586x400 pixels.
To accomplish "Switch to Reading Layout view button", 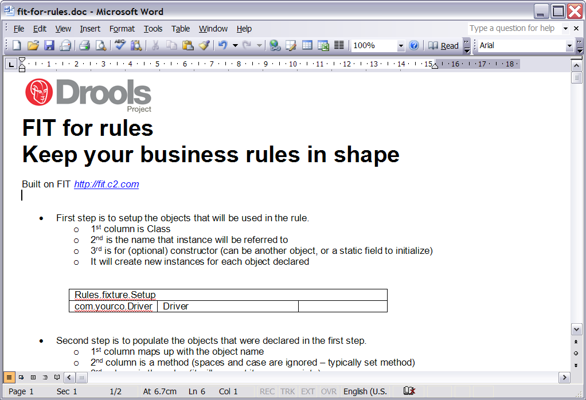I will coord(57,378).
